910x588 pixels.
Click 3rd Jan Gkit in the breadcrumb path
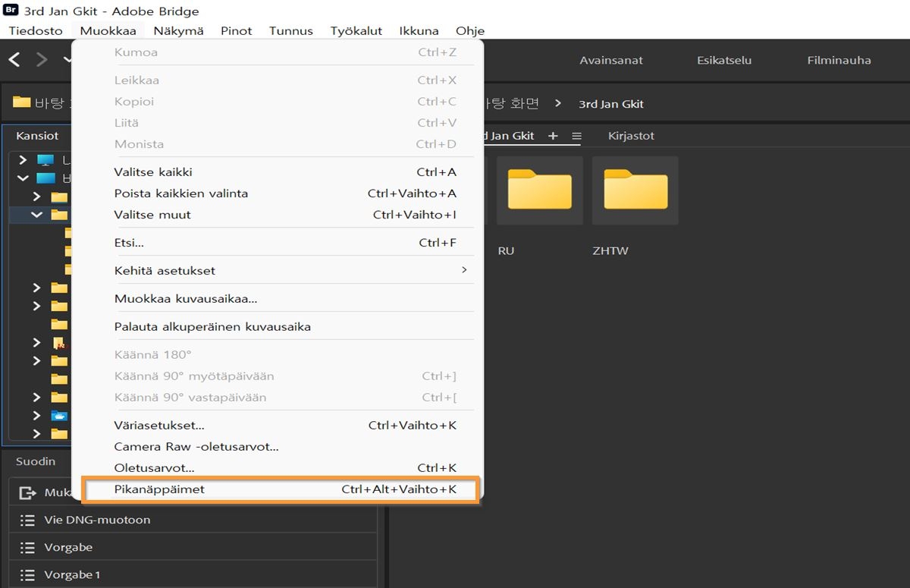[611, 104]
